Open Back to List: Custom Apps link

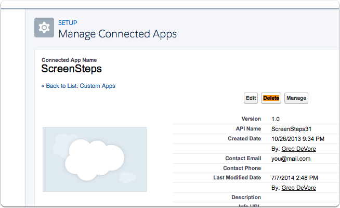tap(79, 86)
